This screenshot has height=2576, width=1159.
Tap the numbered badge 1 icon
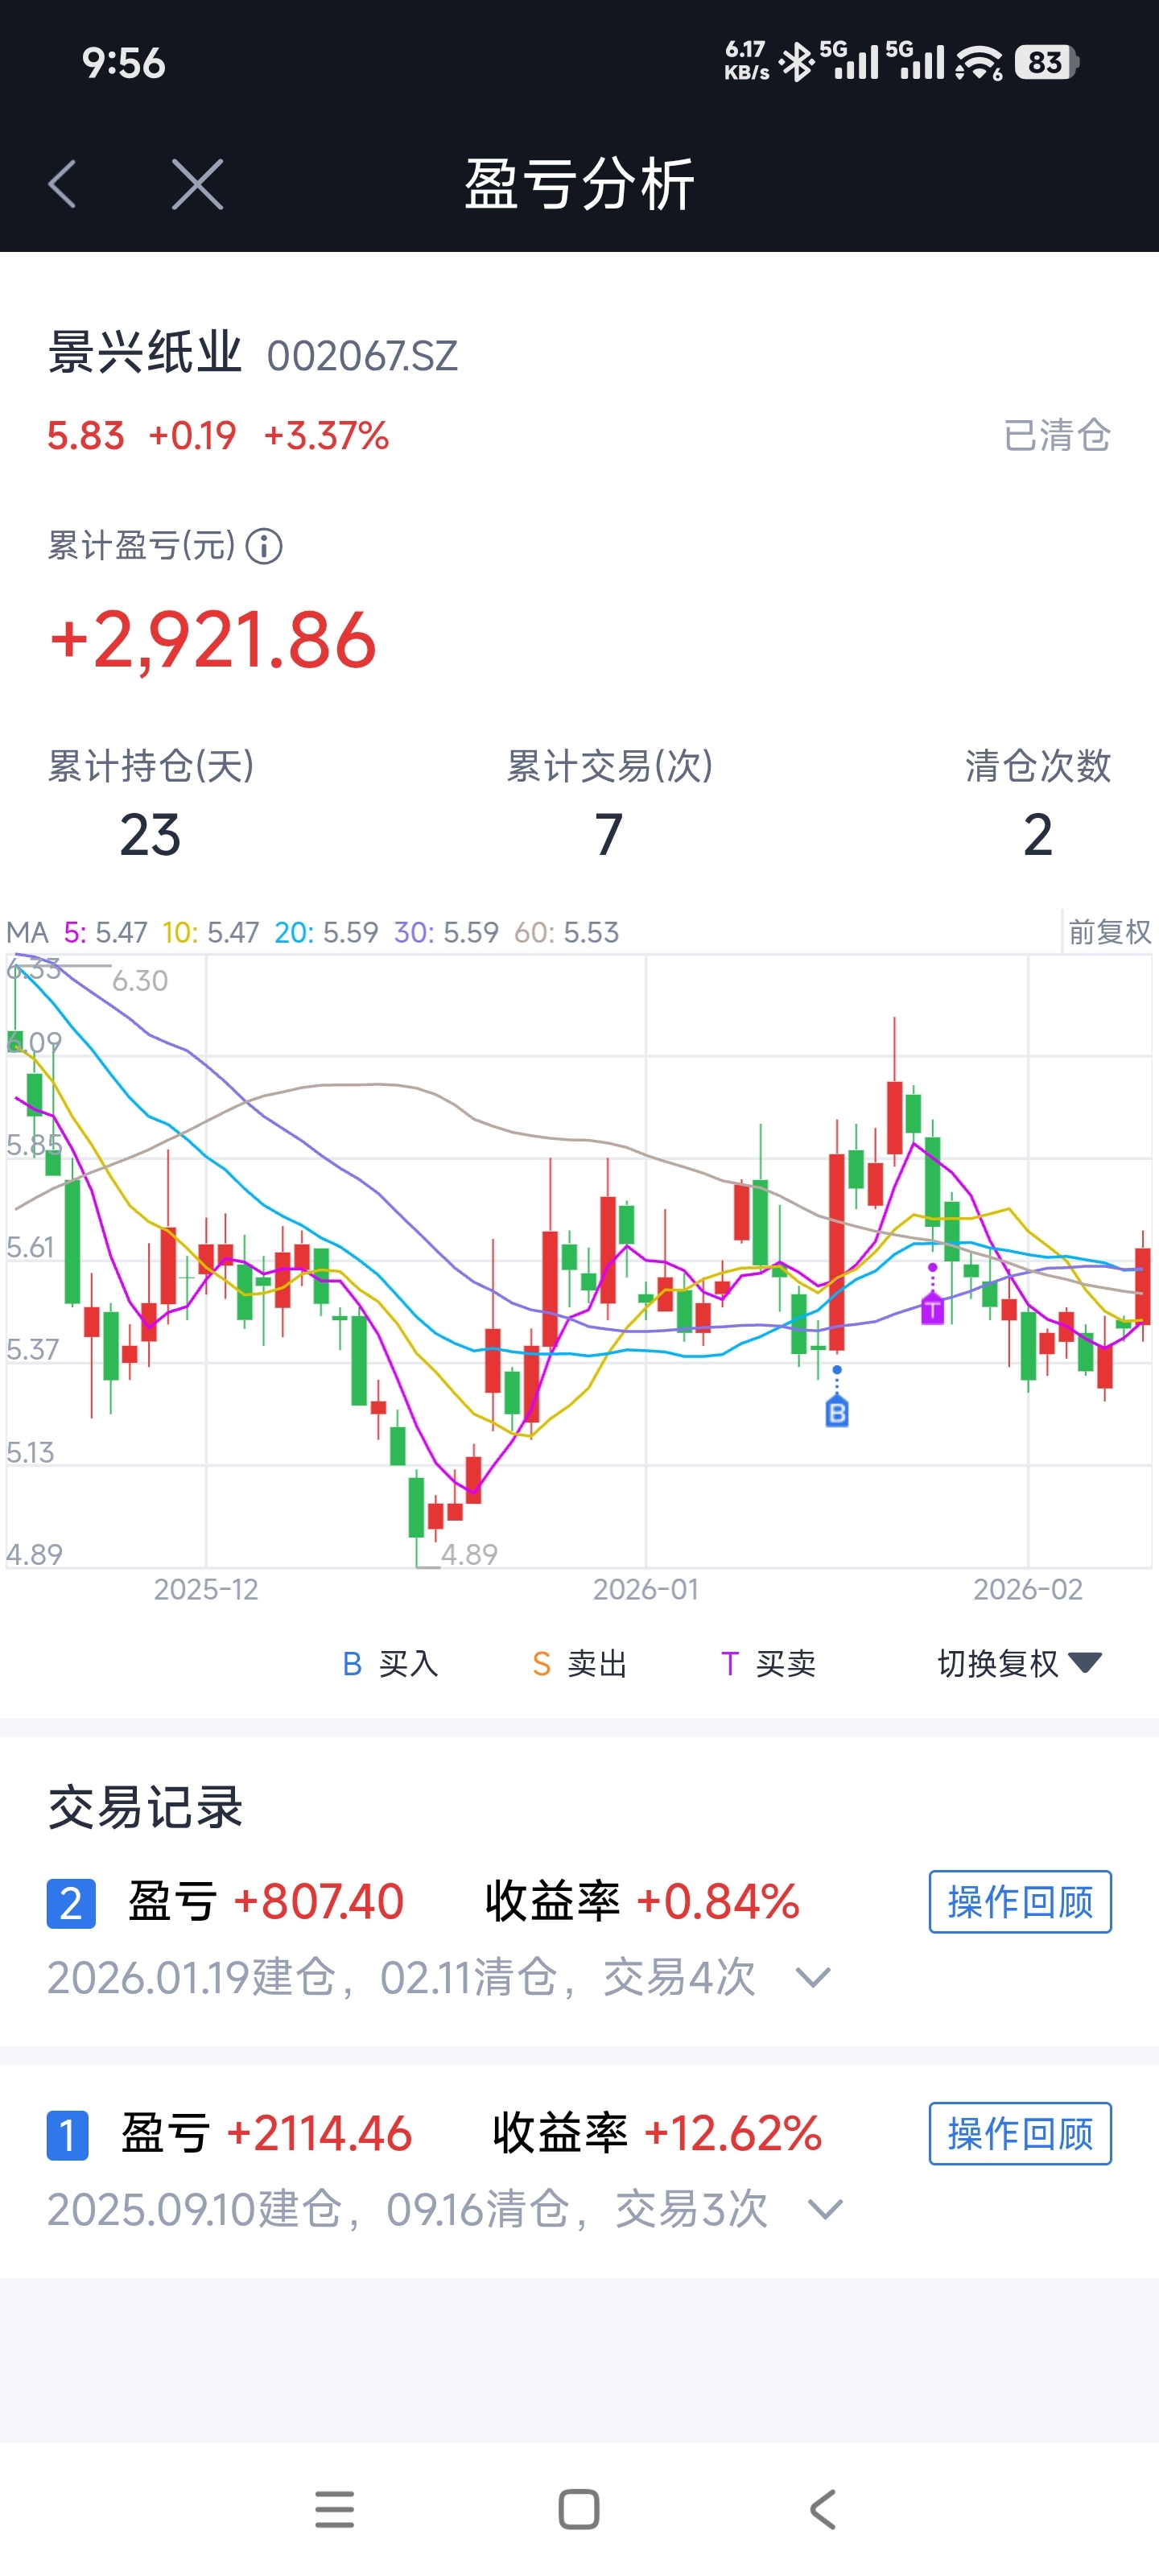point(68,2135)
